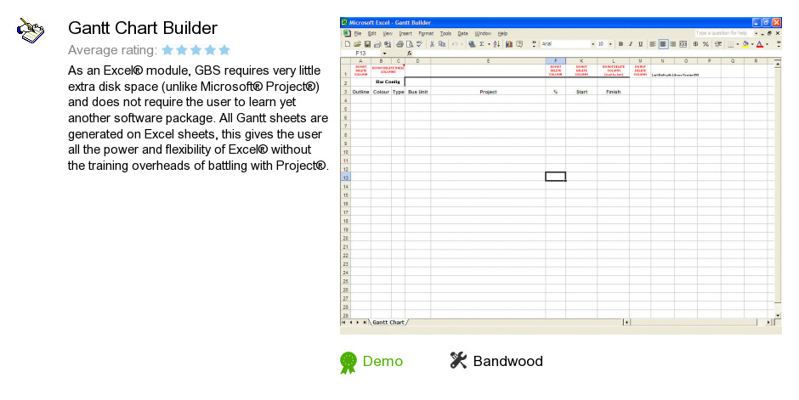Select the Gantt Chart sheet tab

click(388, 322)
